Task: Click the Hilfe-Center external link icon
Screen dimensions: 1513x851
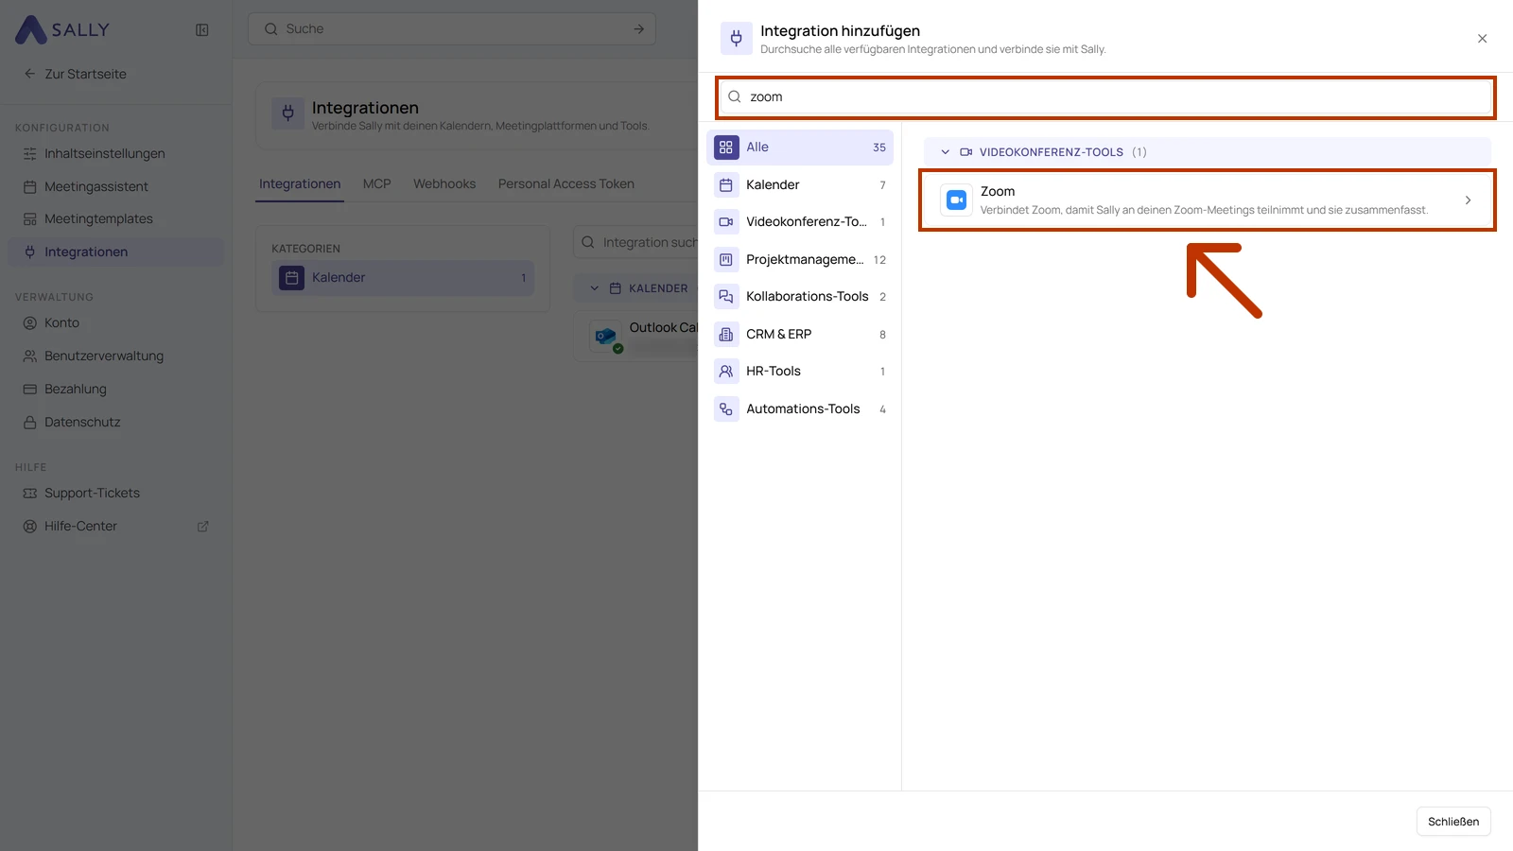Action: (202, 527)
